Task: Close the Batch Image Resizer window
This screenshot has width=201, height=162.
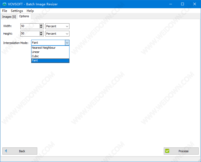Action: tap(195, 4)
